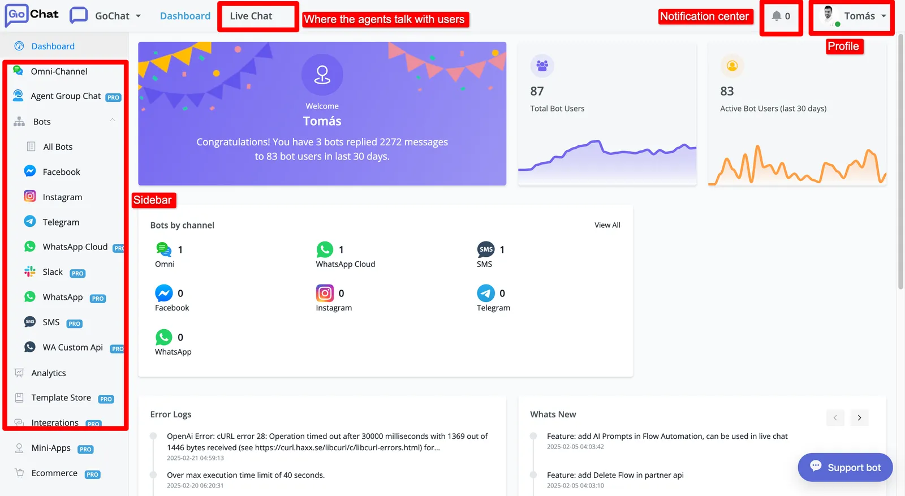Click the congratulations message in the welcome card
The image size is (905, 496).
[322, 149]
